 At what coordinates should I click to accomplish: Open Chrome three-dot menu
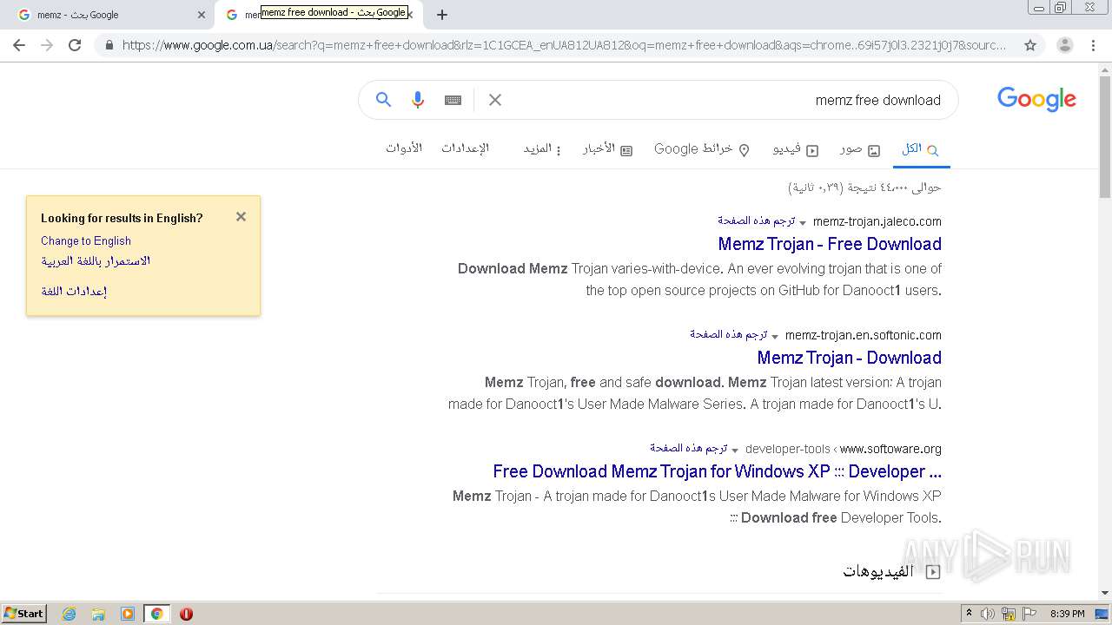[1094, 45]
